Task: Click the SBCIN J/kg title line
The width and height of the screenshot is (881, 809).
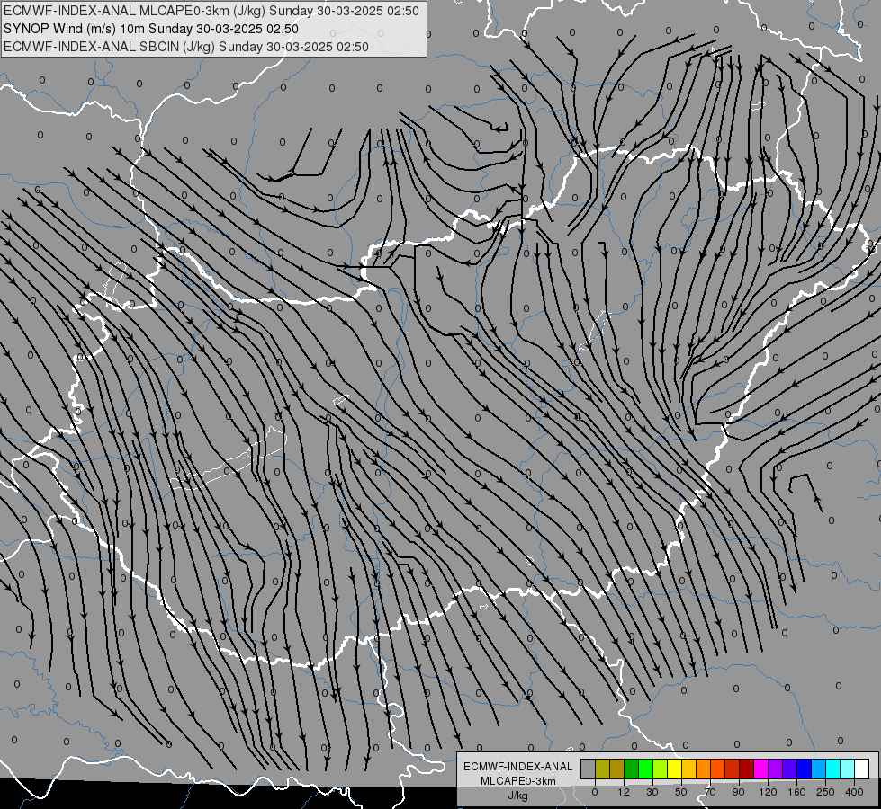Action: [x=186, y=47]
